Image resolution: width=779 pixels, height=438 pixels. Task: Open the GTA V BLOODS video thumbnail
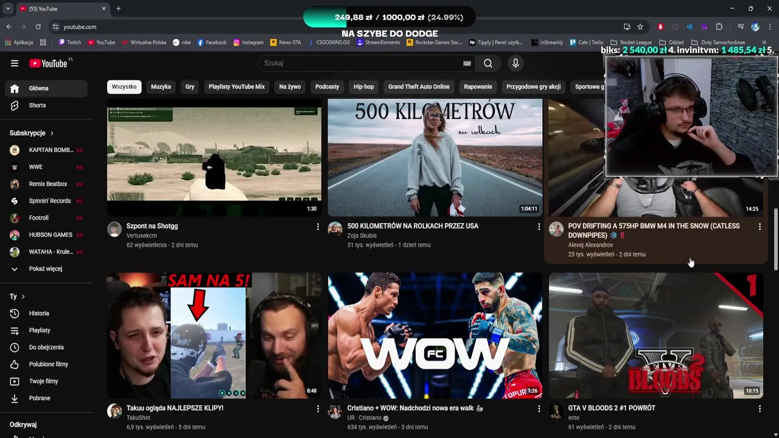(x=656, y=336)
